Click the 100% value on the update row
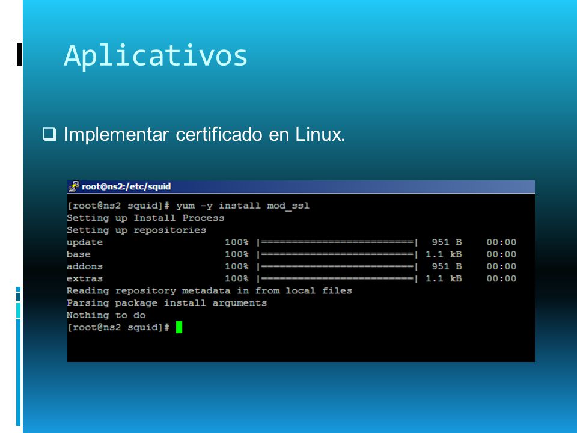Screen dimensions: 577x433 pyautogui.click(x=237, y=242)
